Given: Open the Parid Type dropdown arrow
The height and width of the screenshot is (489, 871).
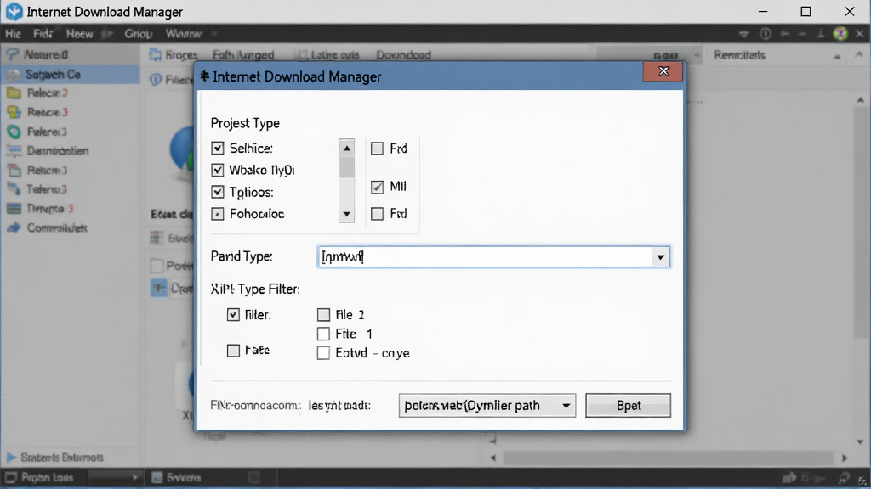Looking at the screenshot, I should click(x=660, y=256).
